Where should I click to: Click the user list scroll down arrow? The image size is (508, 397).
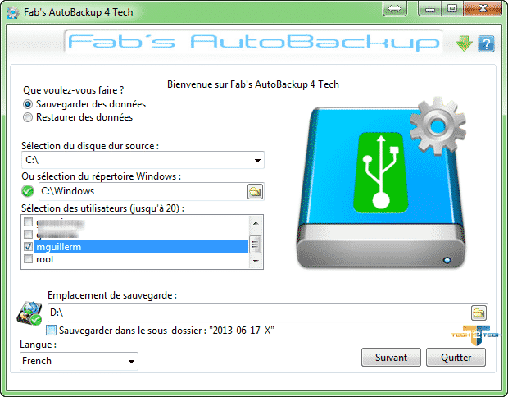256,262
